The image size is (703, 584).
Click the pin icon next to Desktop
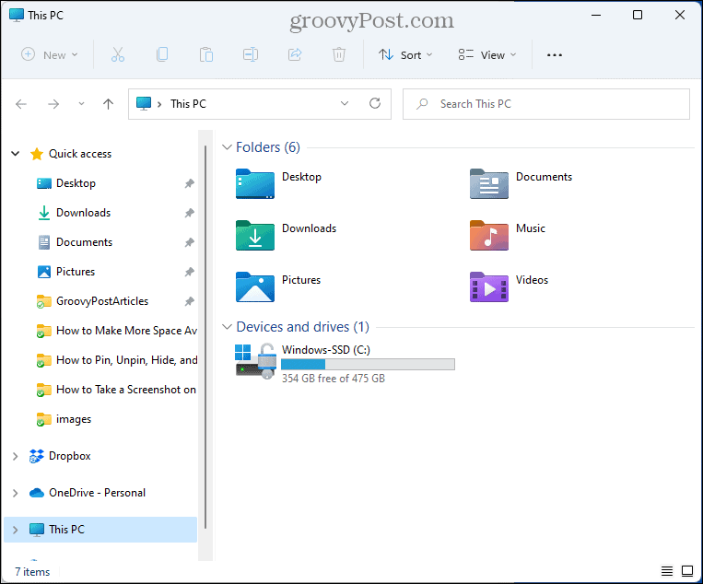pyautogui.click(x=189, y=183)
